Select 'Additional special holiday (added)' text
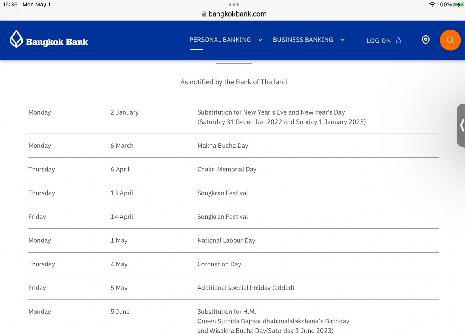 (246, 288)
